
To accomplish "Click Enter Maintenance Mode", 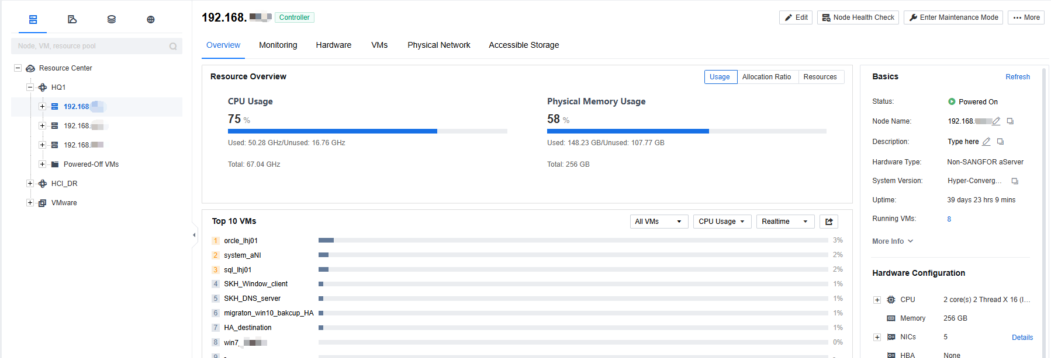I will click(953, 17).
